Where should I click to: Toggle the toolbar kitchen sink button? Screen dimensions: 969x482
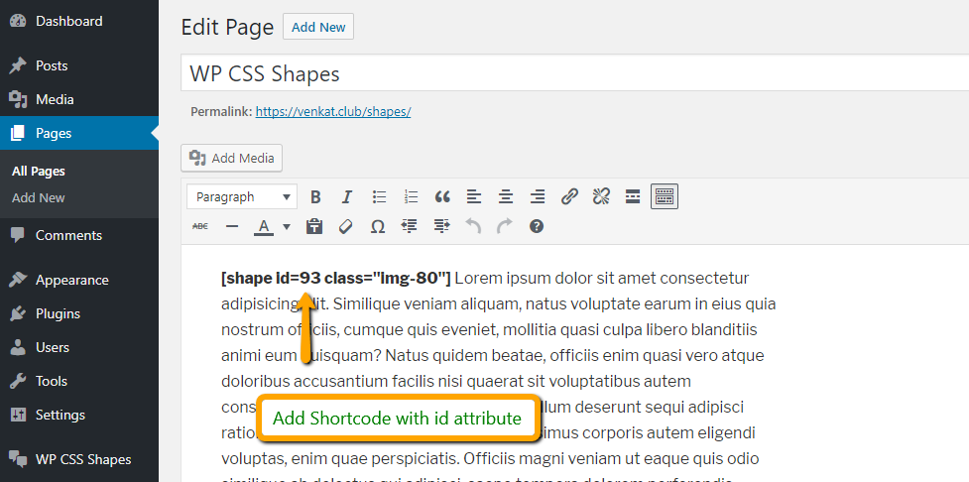click(665, 196)
